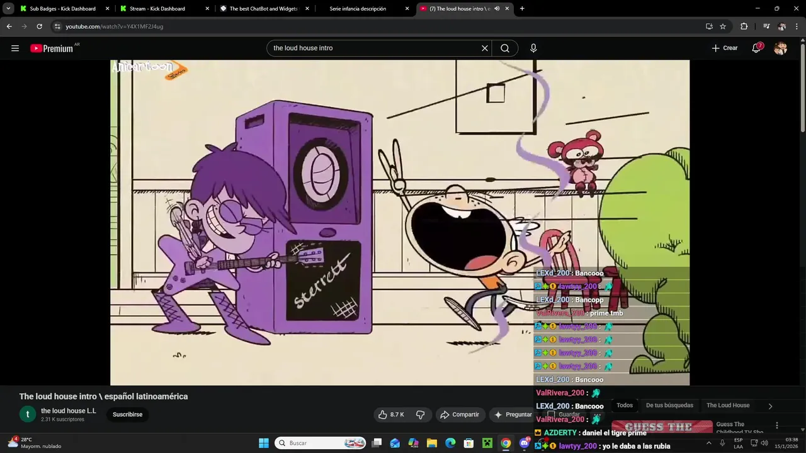806x453 pixels.
Task: Open Microsoft Store from taskbar
Action: pyautogui.click(x=468, y=443)
